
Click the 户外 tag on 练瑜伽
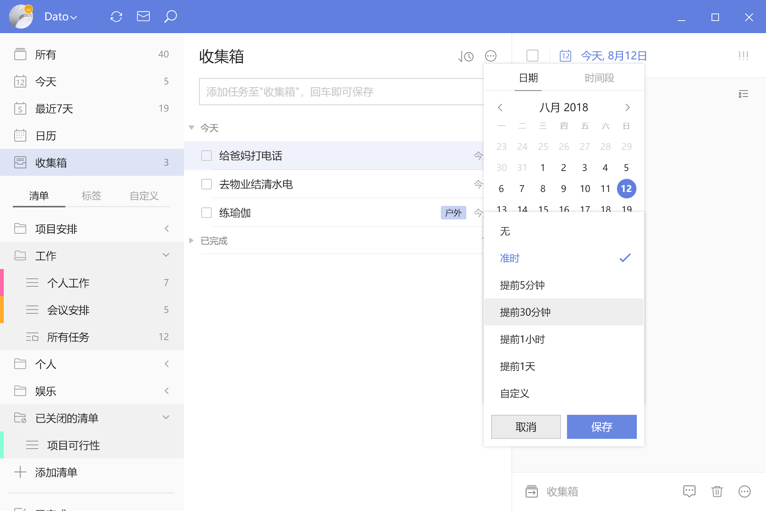point(453,213)
